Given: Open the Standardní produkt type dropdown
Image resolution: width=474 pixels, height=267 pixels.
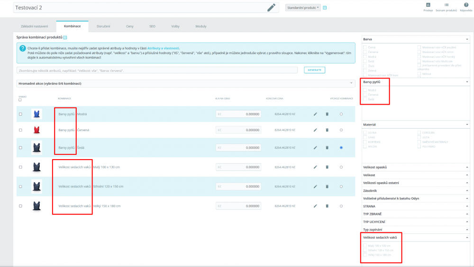Looking at the screenshot, I should [303, 8].
